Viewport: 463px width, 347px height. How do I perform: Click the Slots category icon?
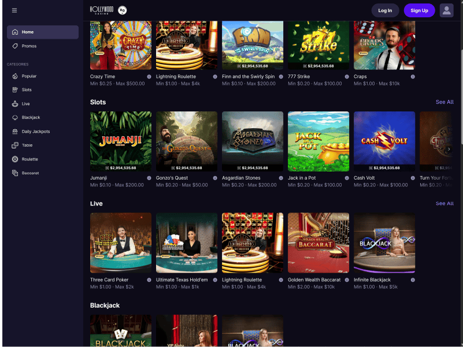click(x=15, y=89)
